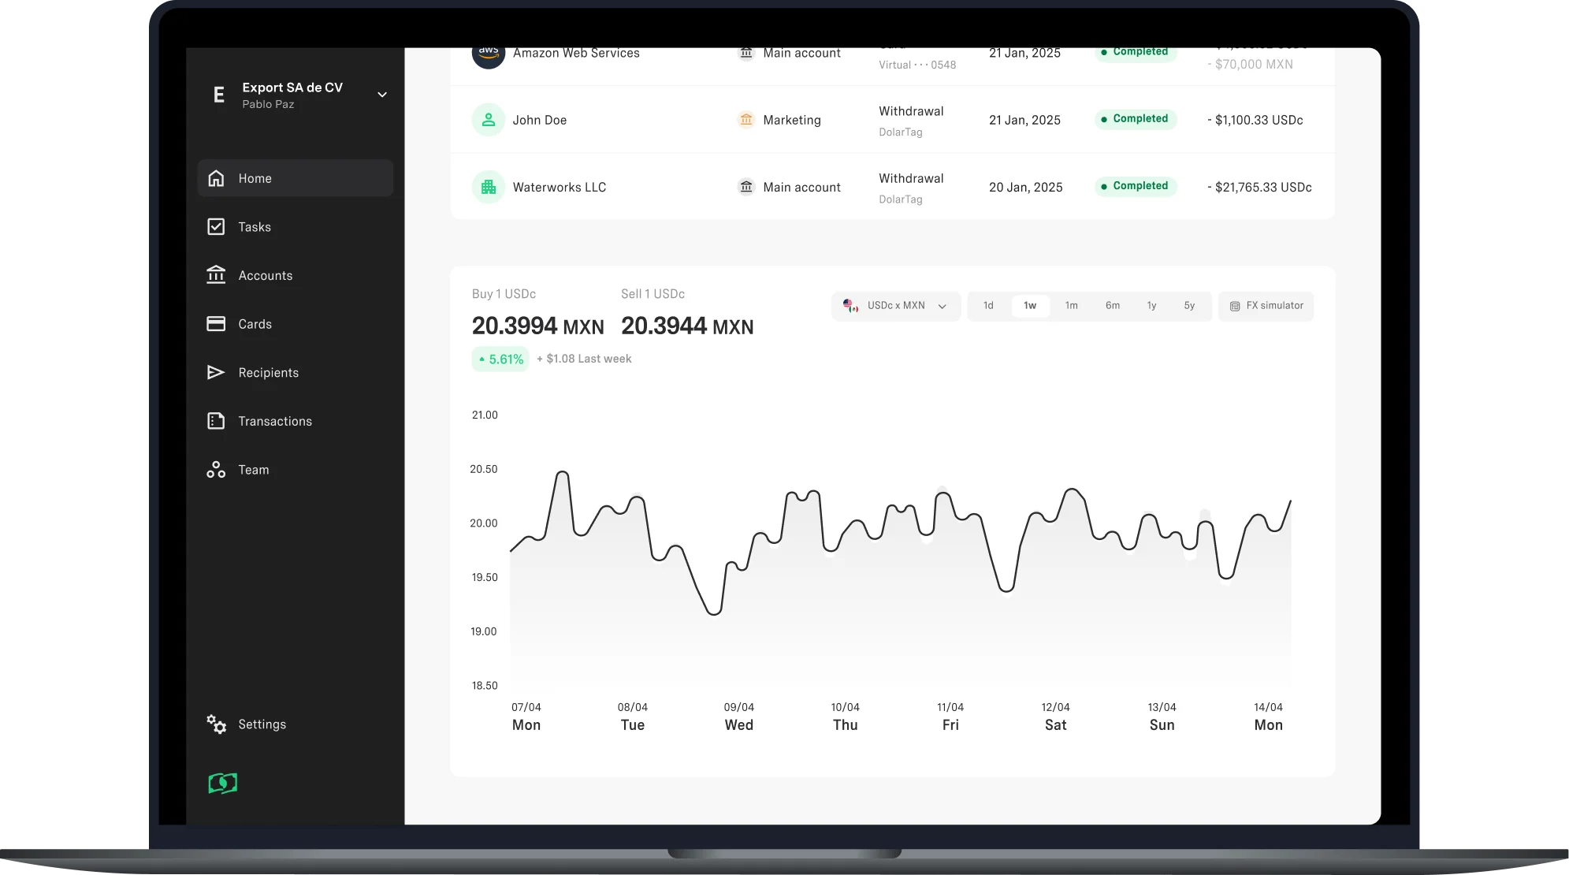Image resolution: width=1569 pixels, height=875 pixels.
Task: Open the Tasks checkbox icon
Action: click(x=216, y=226)
